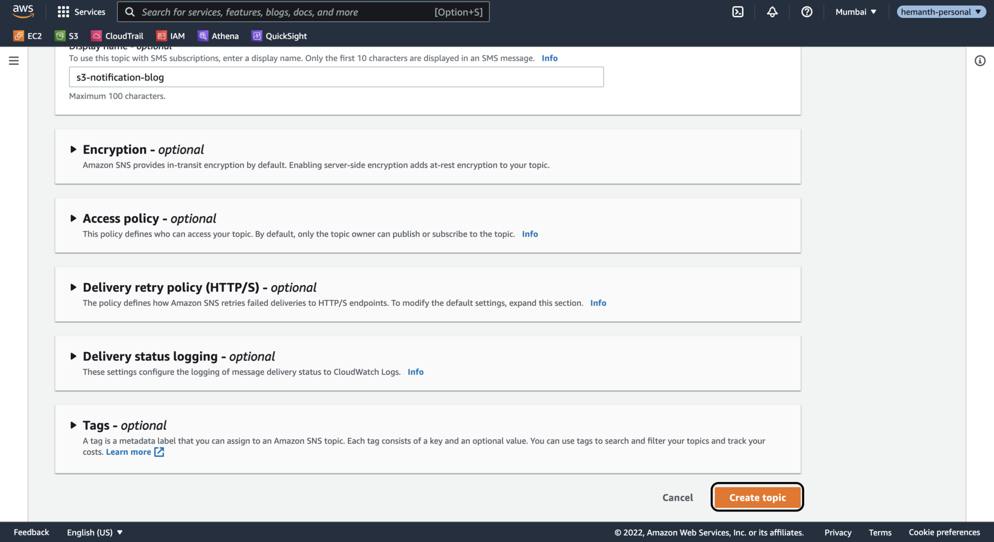This screenshot has height=542, width=994.
Task: Open the hemanth-personal account menu
Action: coord(941,12)
